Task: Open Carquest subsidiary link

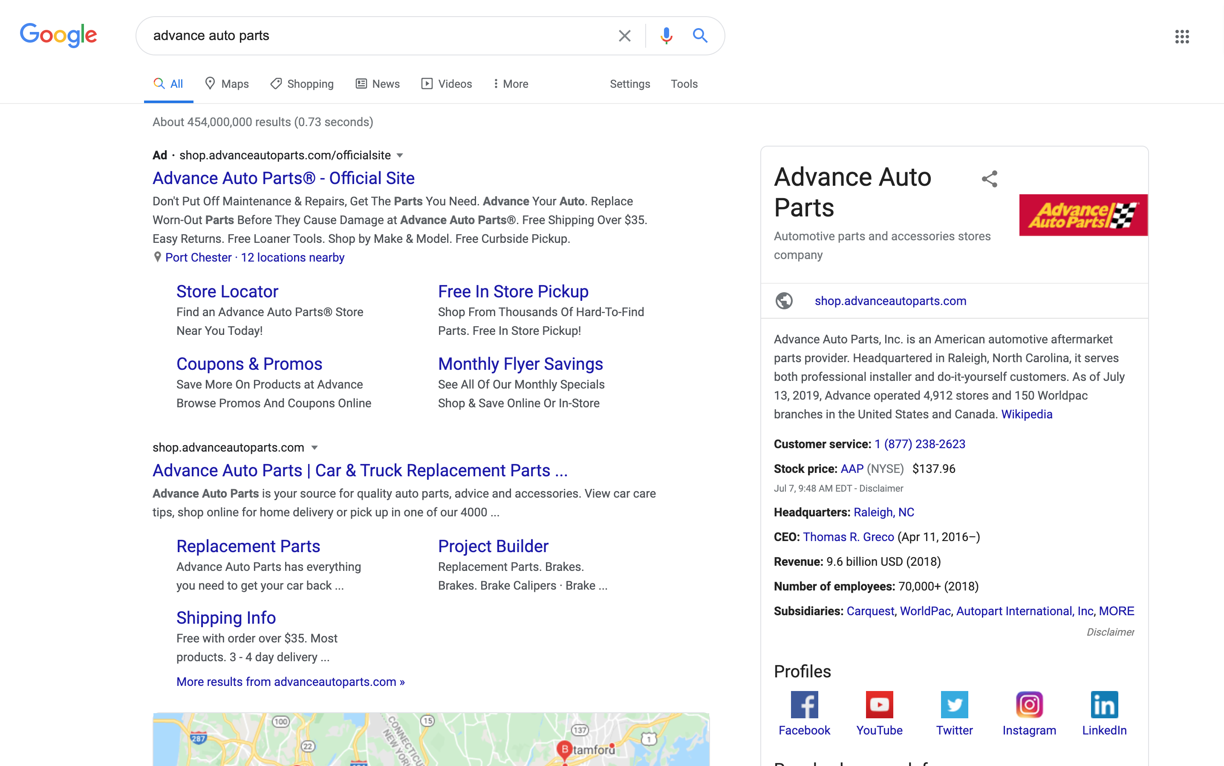Action: pyautogui.click(x=870, y=611)
